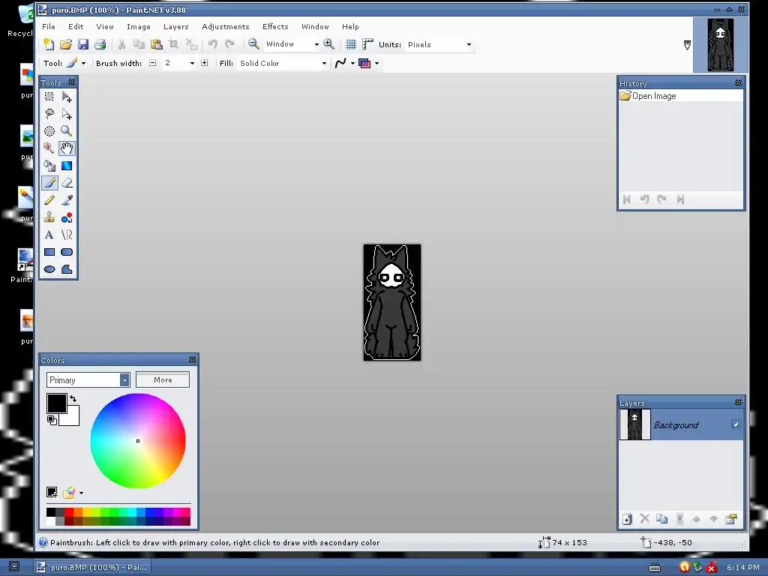Click the More button in Colors
768x576 pixels.
click(x=163, y=380)
